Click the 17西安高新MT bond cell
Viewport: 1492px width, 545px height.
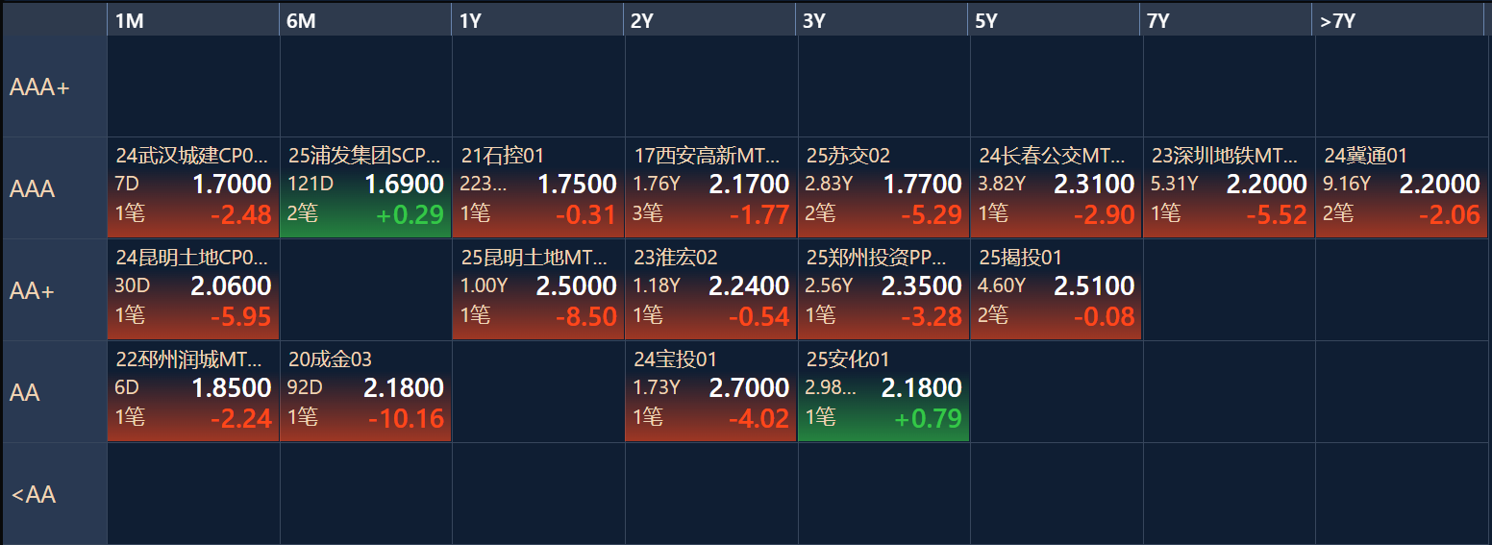click(710, 187)
